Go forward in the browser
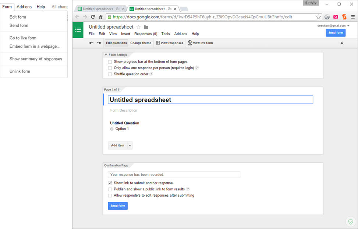The height and width of the screenshot is (229, 358). (85, 17)
